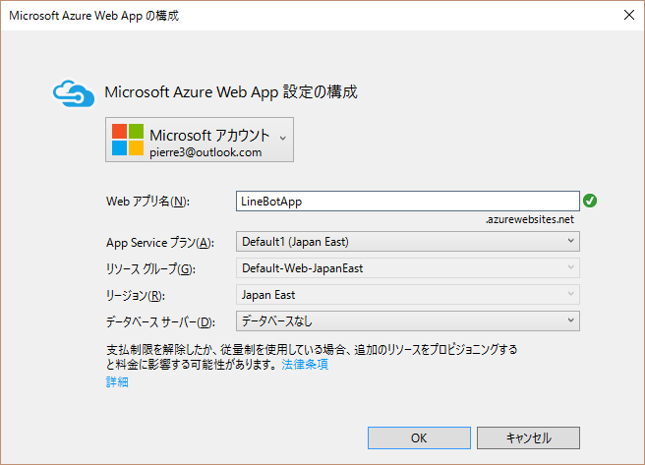Click the pierre3@outlook.com account email

click(x=205, y=152)
